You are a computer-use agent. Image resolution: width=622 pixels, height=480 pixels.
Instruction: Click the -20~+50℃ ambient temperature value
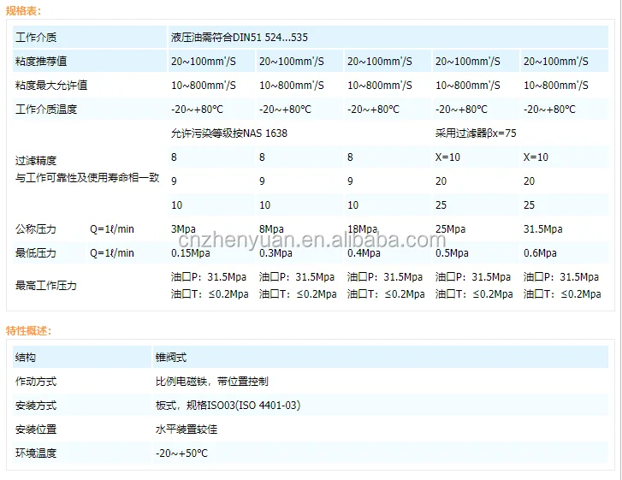pos(181,453)
